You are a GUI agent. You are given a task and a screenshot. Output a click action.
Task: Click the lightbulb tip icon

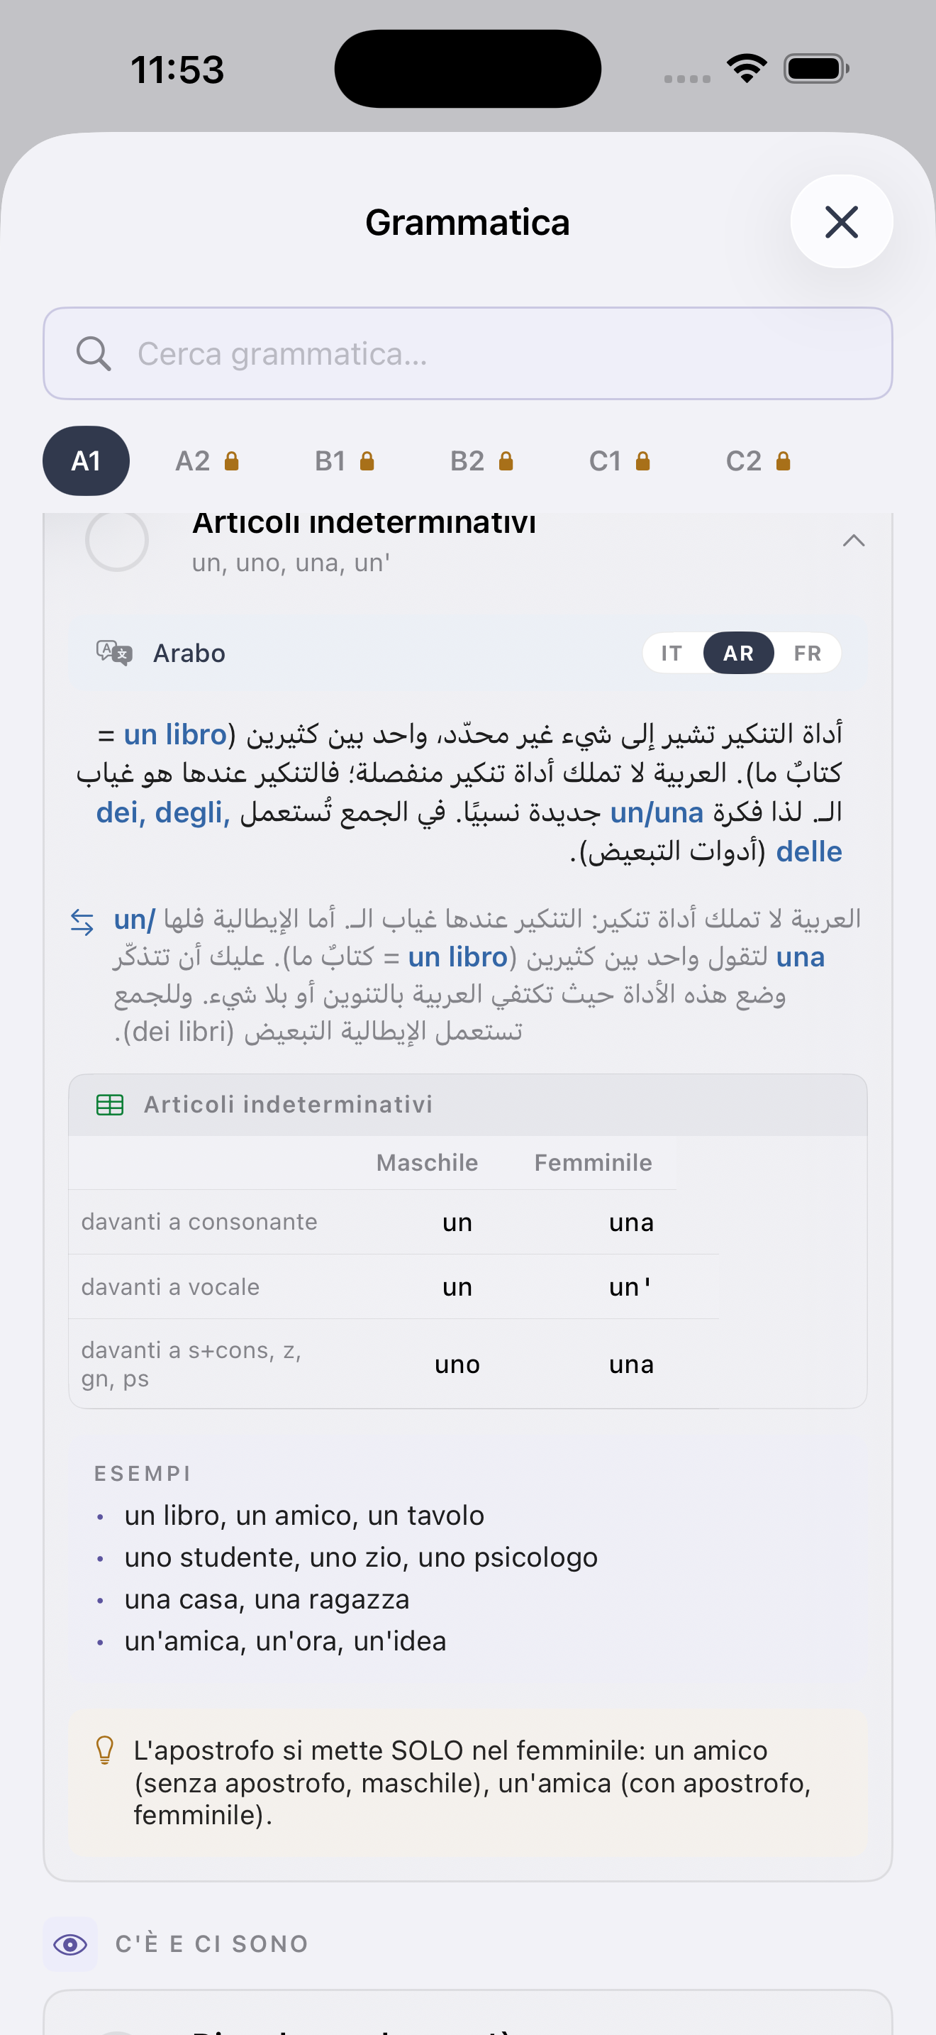click(105, 1750)
